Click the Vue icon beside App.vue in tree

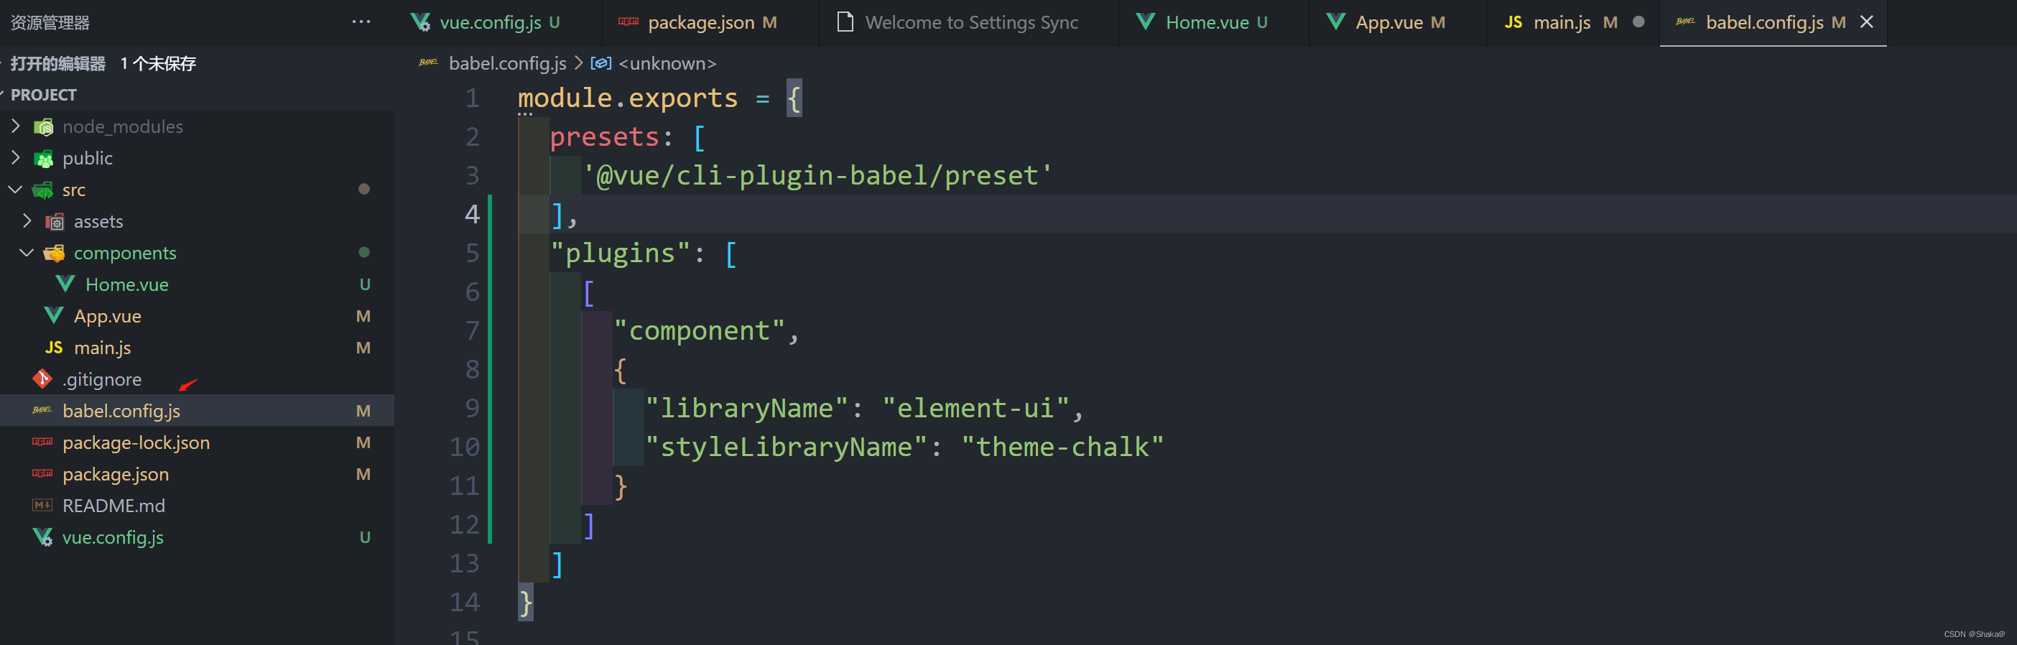click(54, 316)
